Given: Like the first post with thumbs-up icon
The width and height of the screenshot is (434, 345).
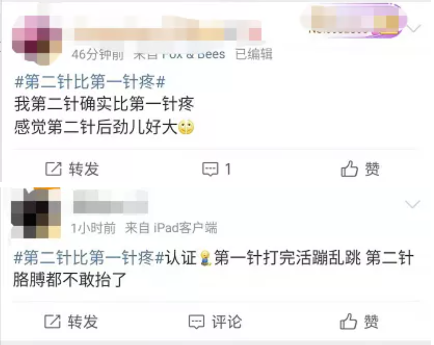Looking at the screenshot, I should [x=349, y=168].
